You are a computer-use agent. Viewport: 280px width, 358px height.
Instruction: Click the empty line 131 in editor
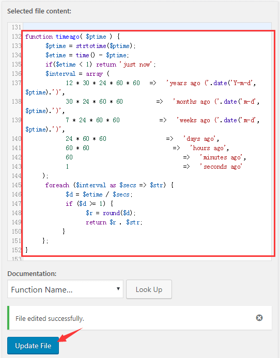147,27
